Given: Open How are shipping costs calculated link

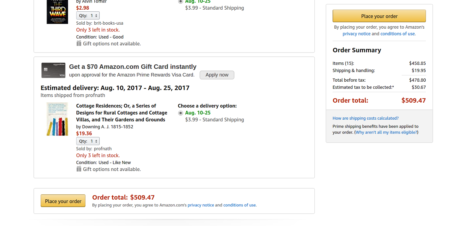Looking at the screenshot, I should click(365, 118).
